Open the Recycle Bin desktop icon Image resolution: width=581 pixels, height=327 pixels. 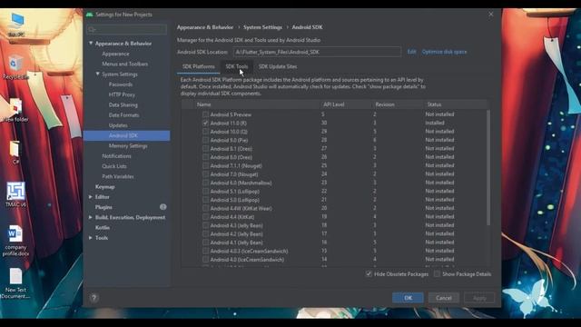[15, 67]
